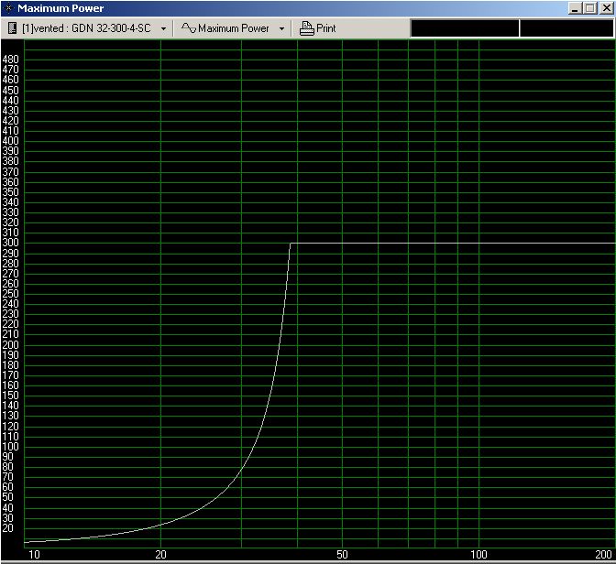Click the waveform icon beside Maximum Power
This screenshot has width=616, height=564.
(x=189, y=28)
